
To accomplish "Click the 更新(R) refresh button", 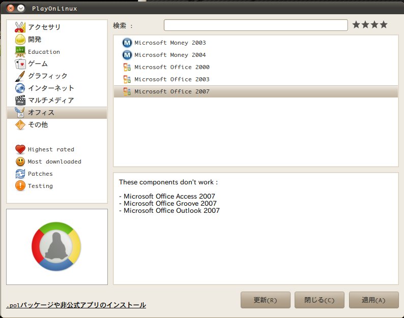I will 266,300.
